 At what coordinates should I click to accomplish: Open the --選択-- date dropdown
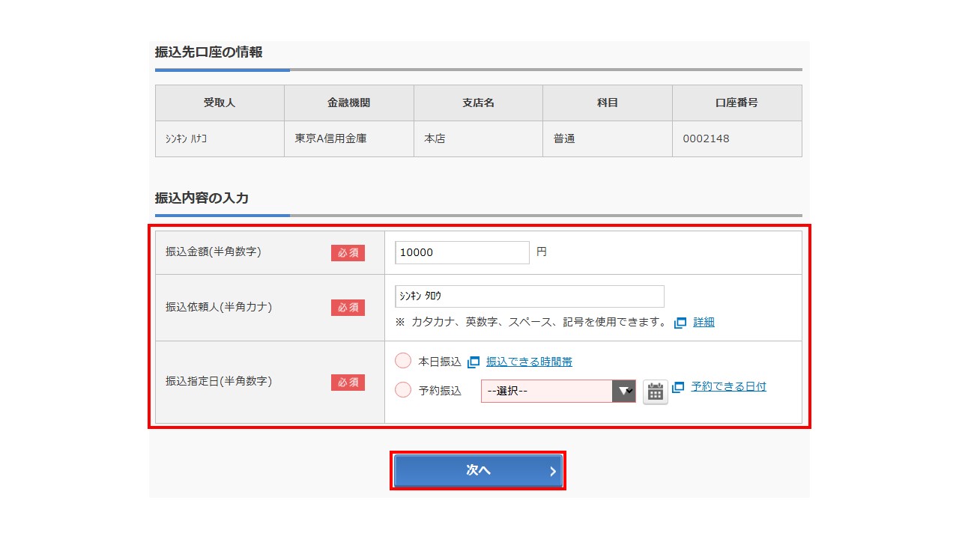point(558,391)
